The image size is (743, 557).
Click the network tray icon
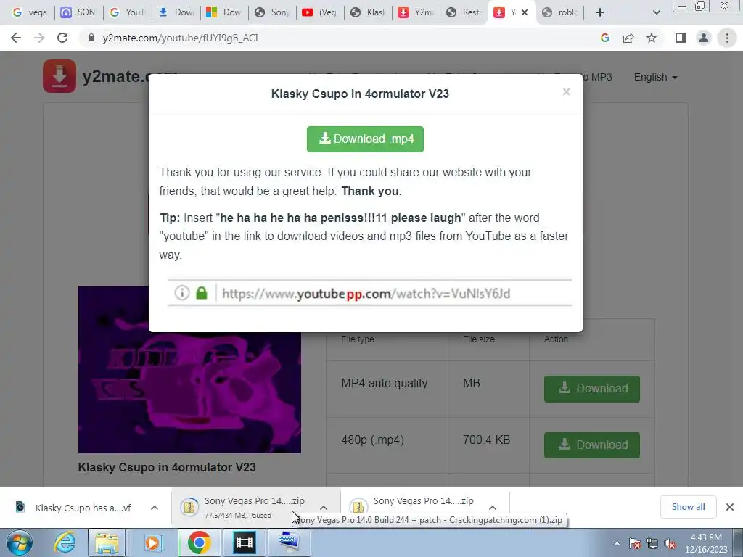pos(652,544)
